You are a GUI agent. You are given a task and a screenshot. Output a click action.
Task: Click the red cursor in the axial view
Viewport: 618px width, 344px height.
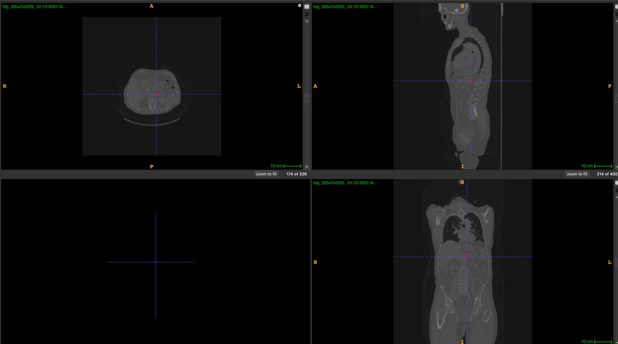click(x=157, y=94)
